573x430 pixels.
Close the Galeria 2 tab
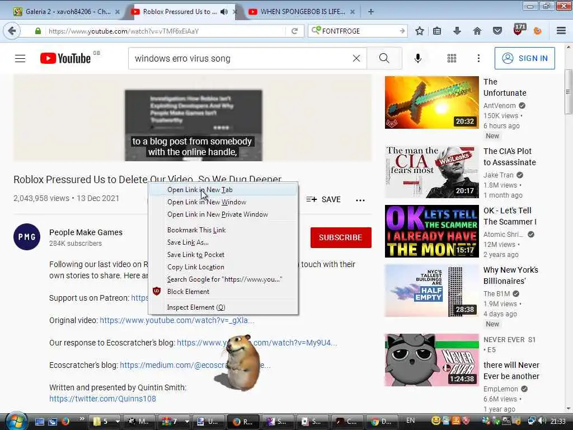point(117,12)
